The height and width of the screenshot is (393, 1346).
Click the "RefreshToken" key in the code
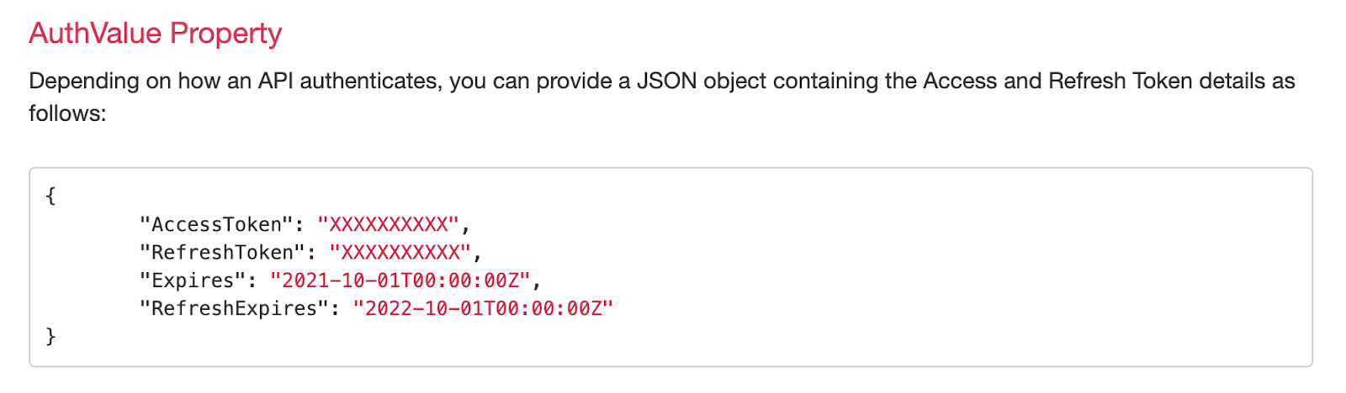coord(222,252)
